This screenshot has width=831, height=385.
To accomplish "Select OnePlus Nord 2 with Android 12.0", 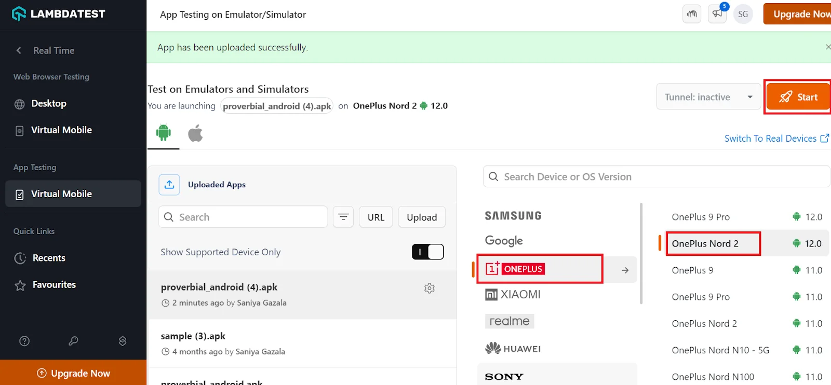I will coord(747,243).
